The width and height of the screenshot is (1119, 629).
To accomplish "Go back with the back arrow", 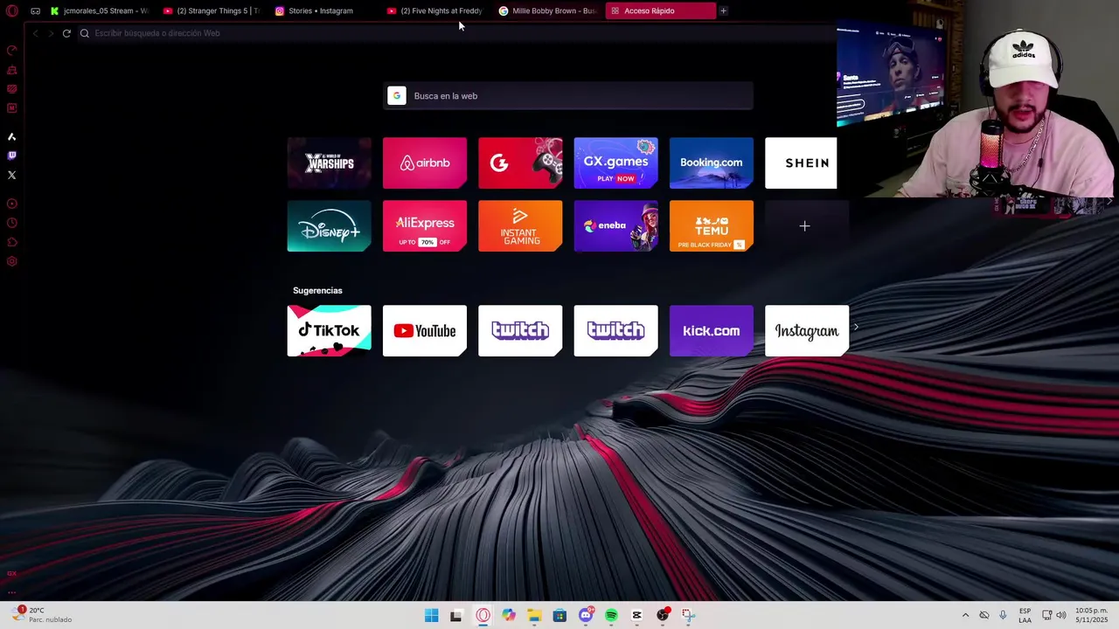I will (x=35, y=33).
